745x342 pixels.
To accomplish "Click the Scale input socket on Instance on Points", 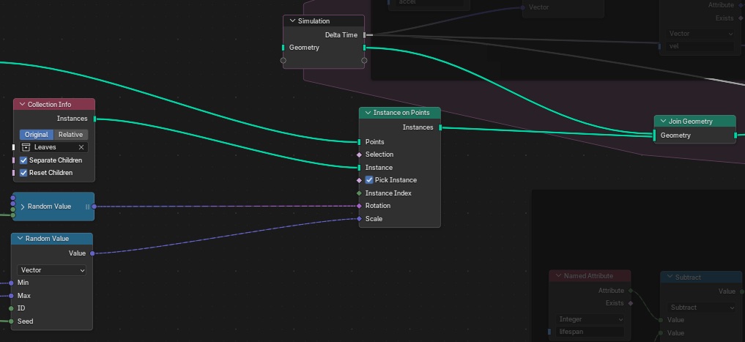I will 359,219.
